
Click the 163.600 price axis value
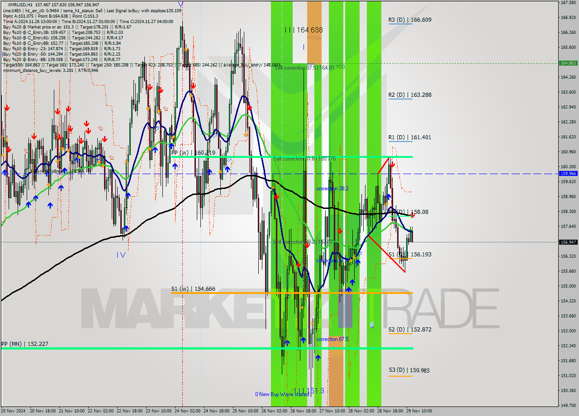point(568,92)
